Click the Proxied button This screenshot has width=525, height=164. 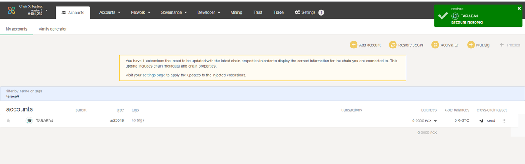coord(510,45)
